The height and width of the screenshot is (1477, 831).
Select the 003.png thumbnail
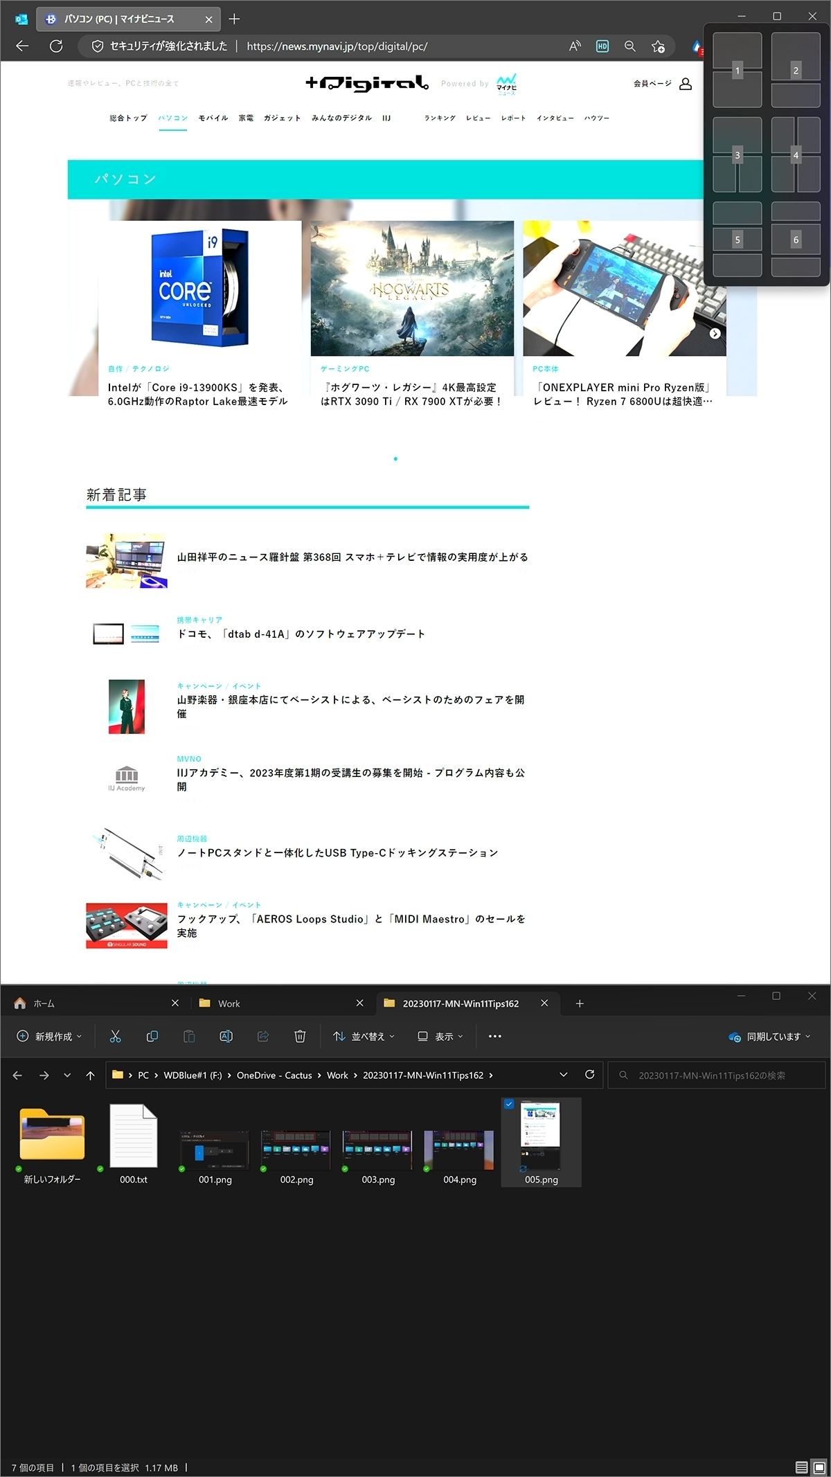(x=378, y=1149)
